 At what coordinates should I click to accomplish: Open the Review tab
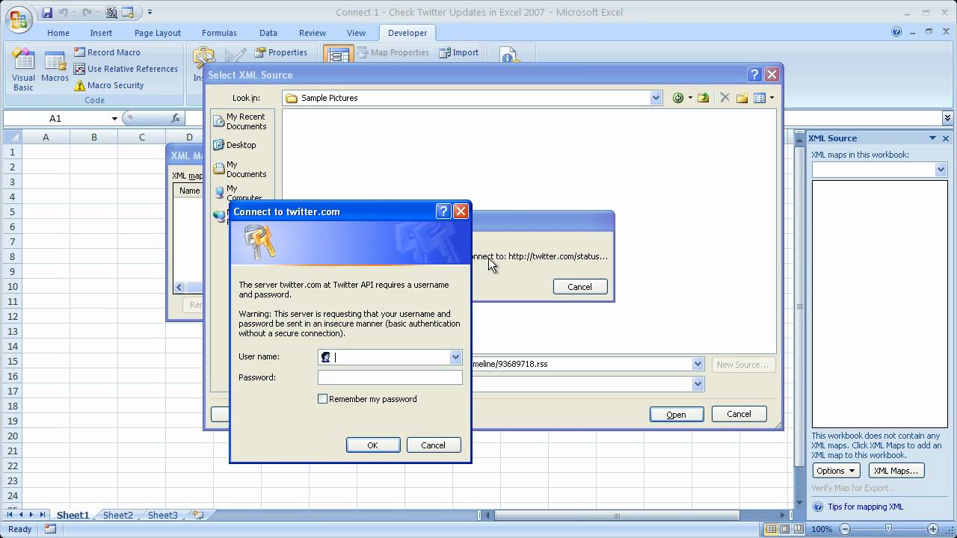coord(313,33)
